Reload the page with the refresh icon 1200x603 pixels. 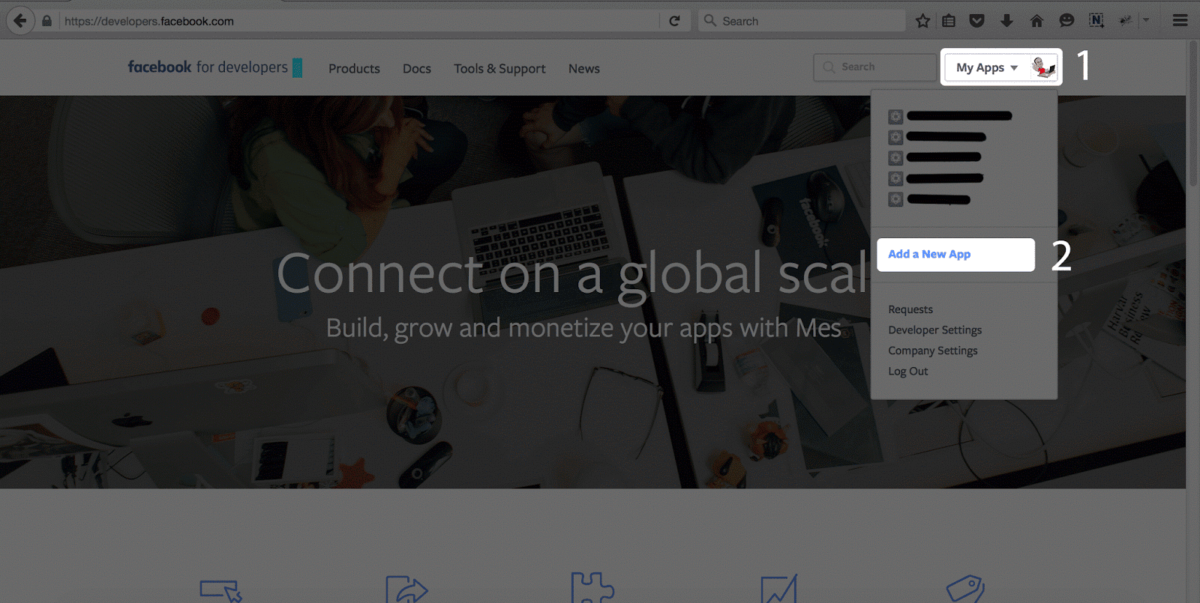click(x=674, y=21)
